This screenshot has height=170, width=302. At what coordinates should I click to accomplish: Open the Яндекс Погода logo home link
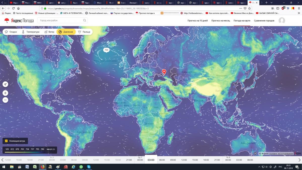point(19,20)
